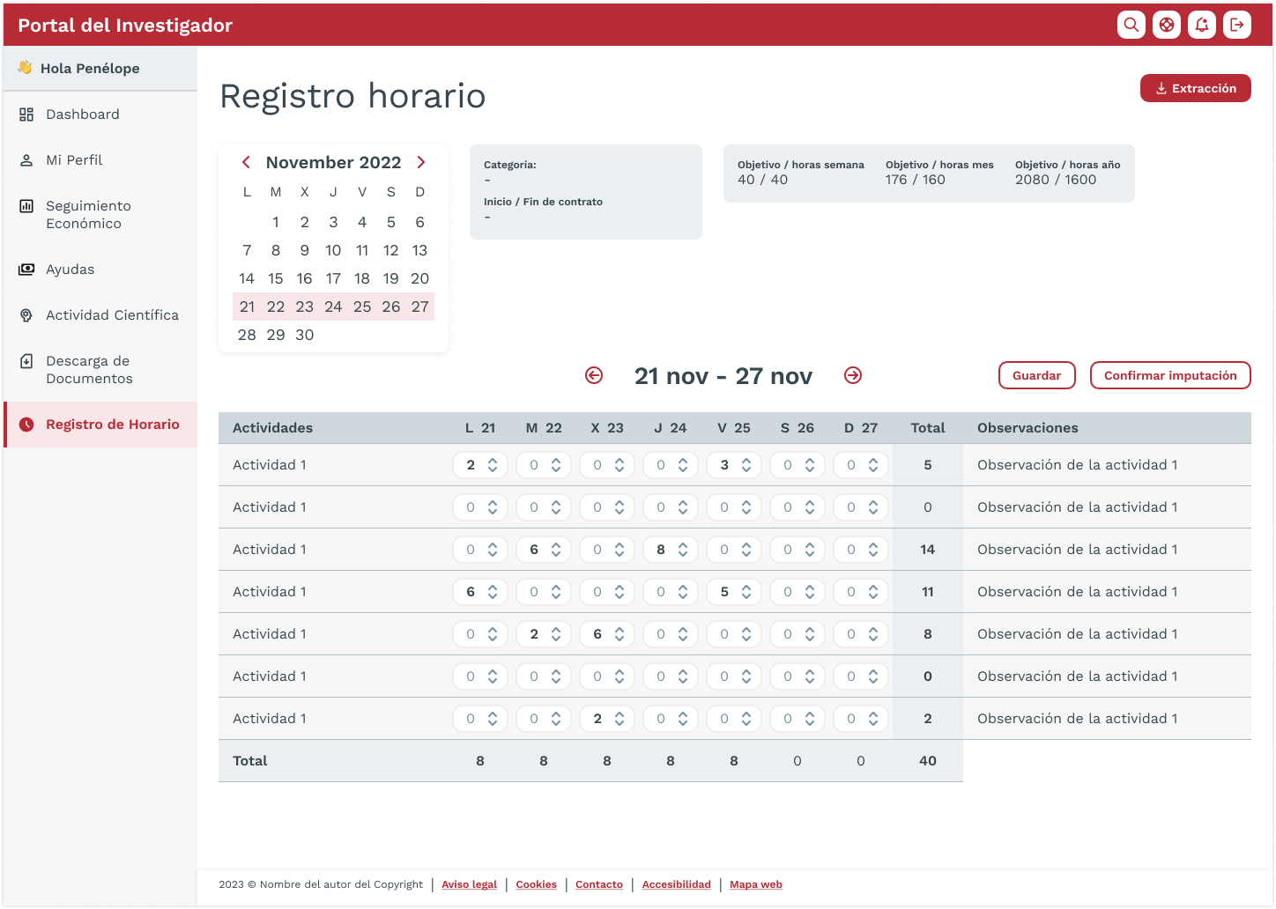Select the Dashboard grid icon in sidebar
The width and height of the screenshot is (1276, 909).
(25, 114)
